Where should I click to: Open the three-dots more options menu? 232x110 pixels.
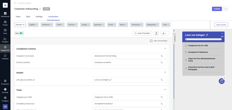click(x=225, y=9)
